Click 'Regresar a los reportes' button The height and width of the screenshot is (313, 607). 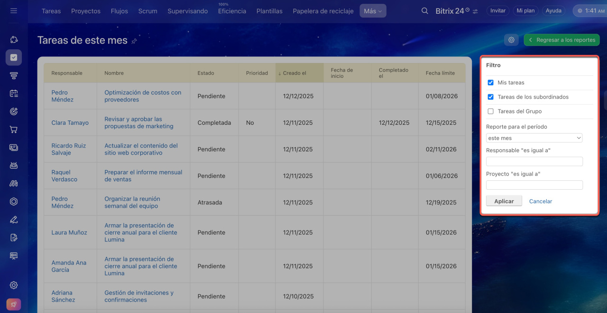561,40
